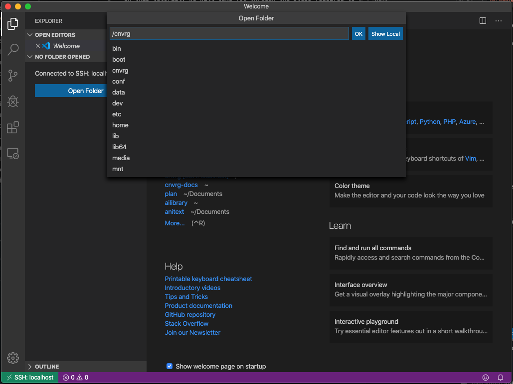The width and height of the screenshot is (513, 384).
Task: Select the data folder in the list
Action: (x=256, y=92)
